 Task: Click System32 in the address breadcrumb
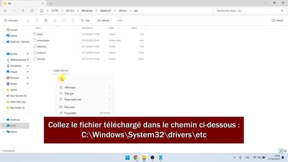point(106,11)
